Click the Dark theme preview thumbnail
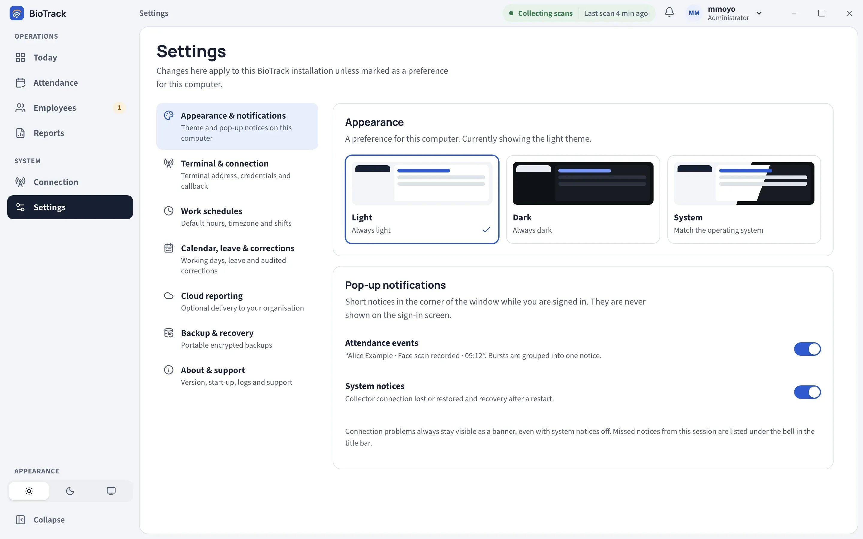 (x=583, y=183)
